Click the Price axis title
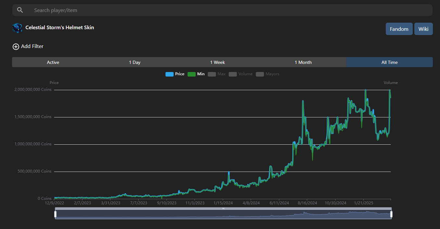Image resolution: width=440 pixels, height=229 pixels. point(54,83)
